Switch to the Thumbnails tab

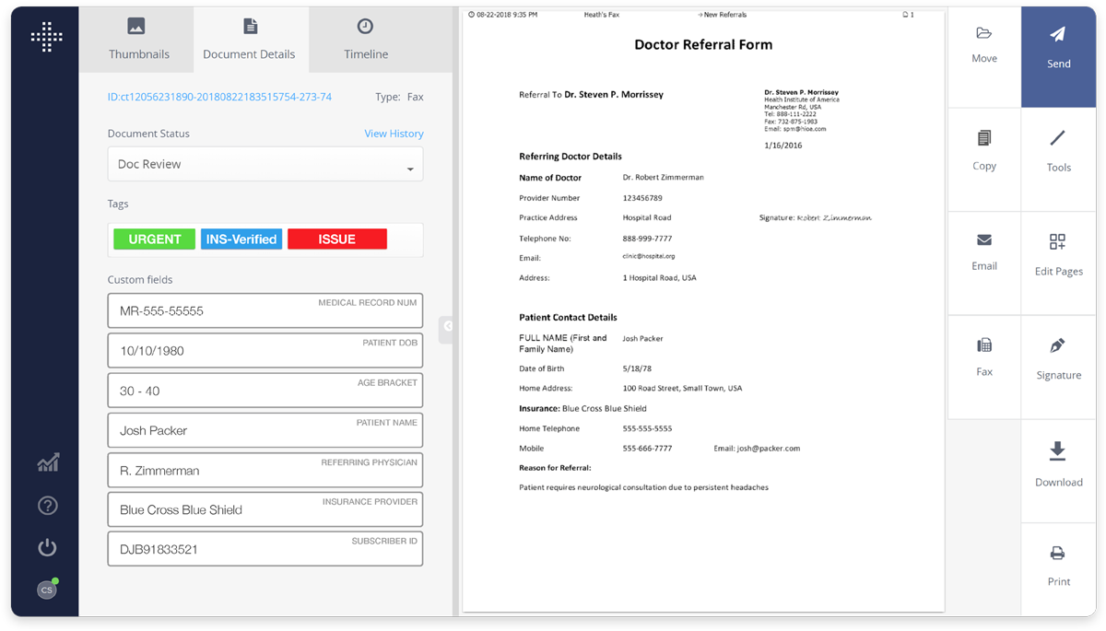pyautogui.click(x=138, y=37)
